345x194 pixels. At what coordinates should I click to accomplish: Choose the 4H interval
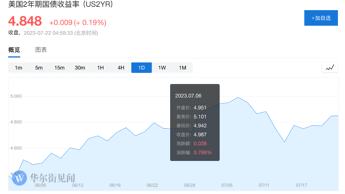(121, 68)
